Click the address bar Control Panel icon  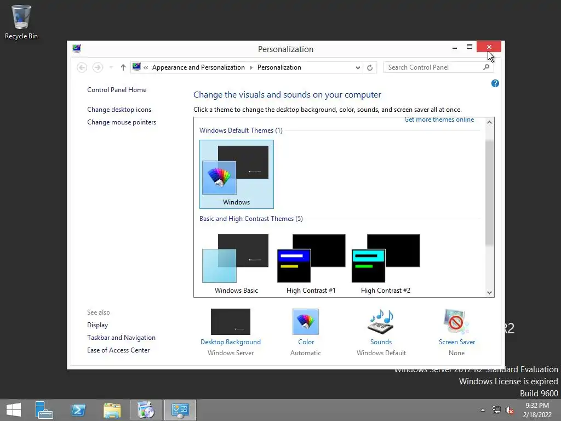(136, 67)
